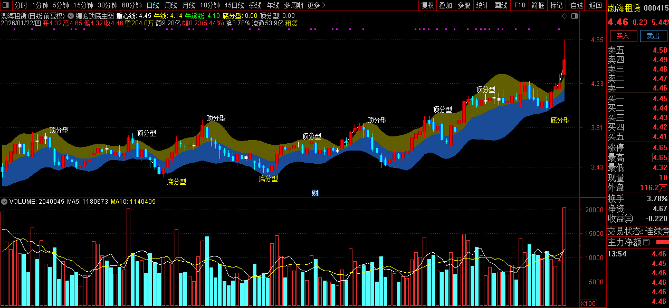Select the 日线 daily period tab
Viewport: 669px width, 308px height.
click(152, 5)
